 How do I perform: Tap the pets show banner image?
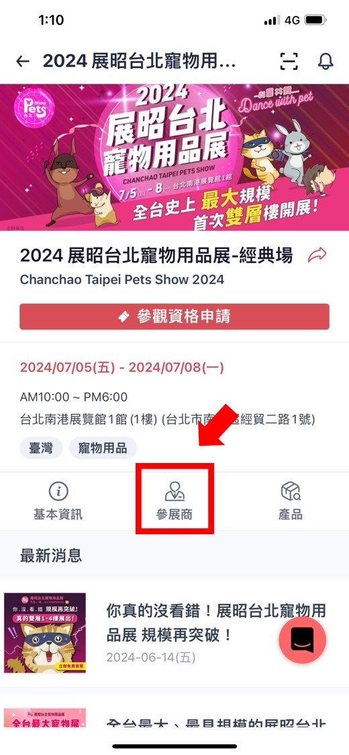pos(174,158)
